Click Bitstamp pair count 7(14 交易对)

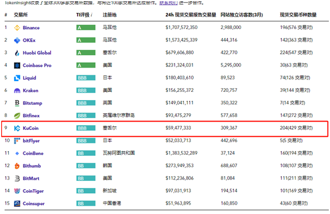coord(293,103)
